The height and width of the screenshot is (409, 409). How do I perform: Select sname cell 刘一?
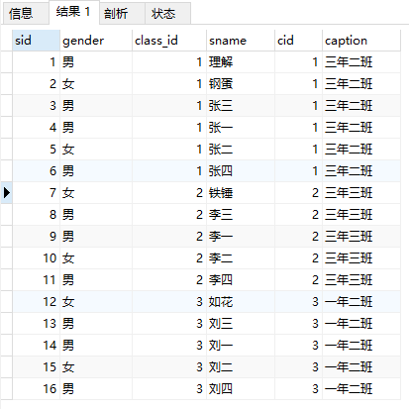click(241, 345)
